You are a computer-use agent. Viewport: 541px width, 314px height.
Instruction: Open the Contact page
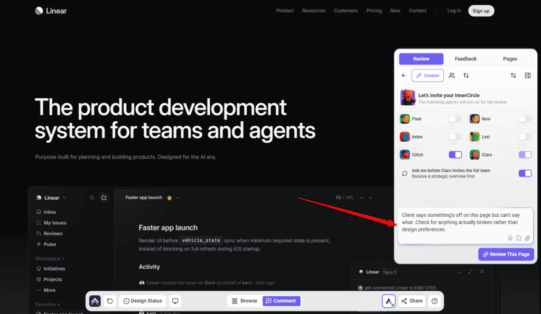[x=417, y=11]
